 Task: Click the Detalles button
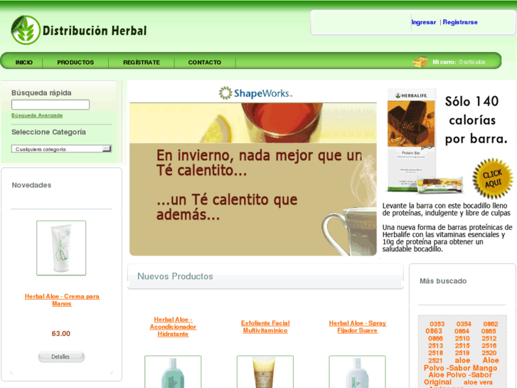61,357
